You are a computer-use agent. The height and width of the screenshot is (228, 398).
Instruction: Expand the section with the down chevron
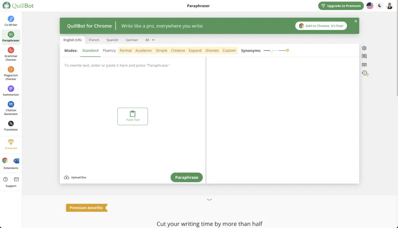point(209,200)
